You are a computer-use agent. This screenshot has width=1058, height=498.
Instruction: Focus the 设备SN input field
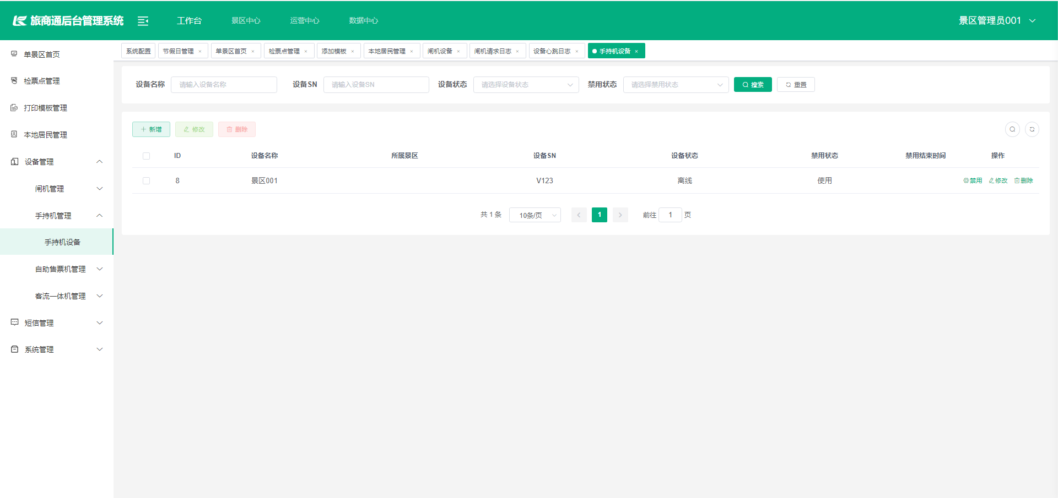pos(376,85)
